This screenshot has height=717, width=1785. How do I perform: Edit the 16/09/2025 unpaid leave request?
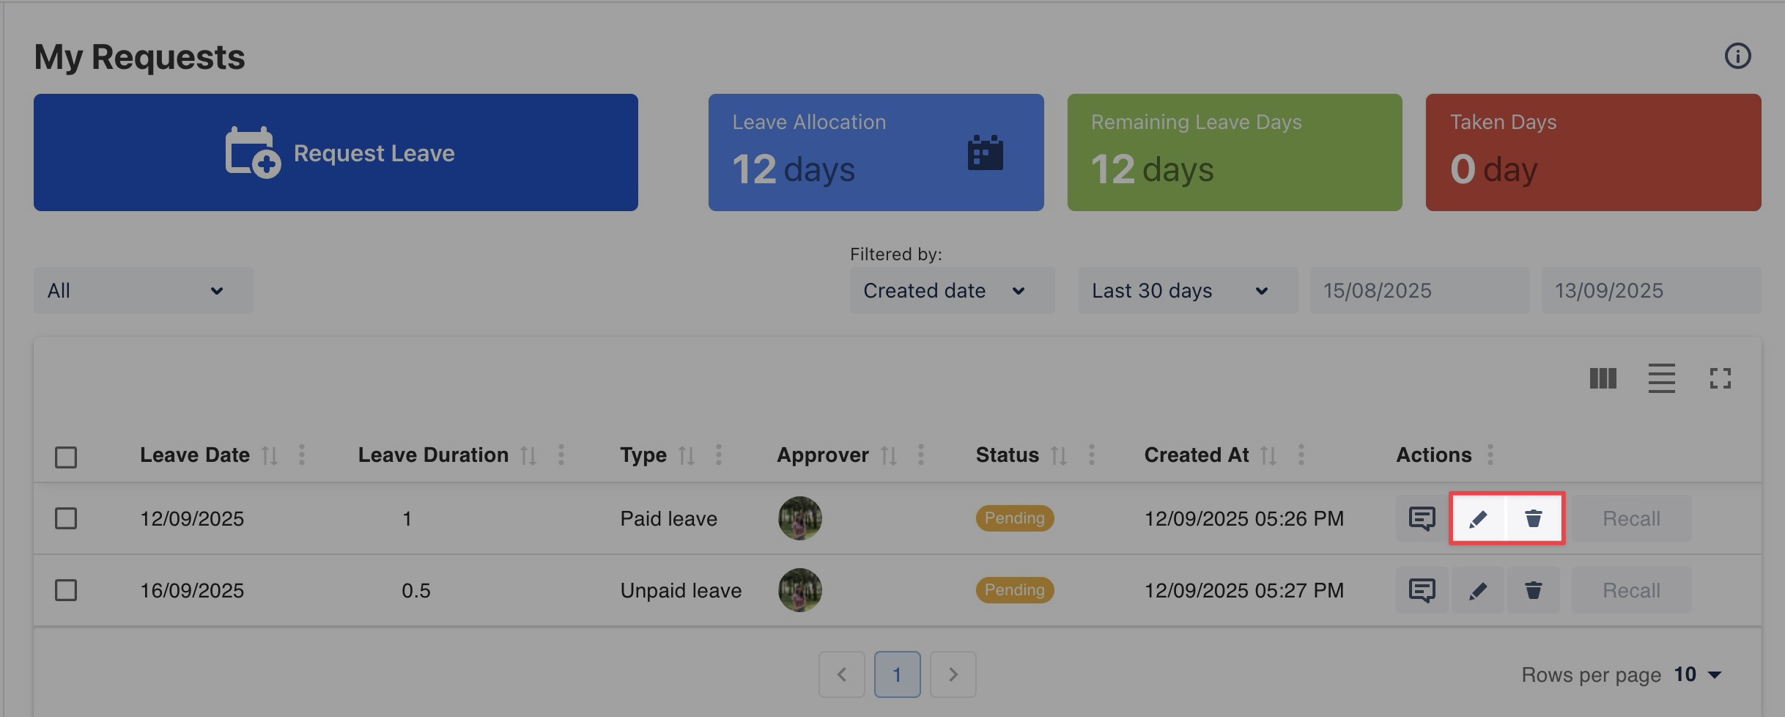[1478, 590]
